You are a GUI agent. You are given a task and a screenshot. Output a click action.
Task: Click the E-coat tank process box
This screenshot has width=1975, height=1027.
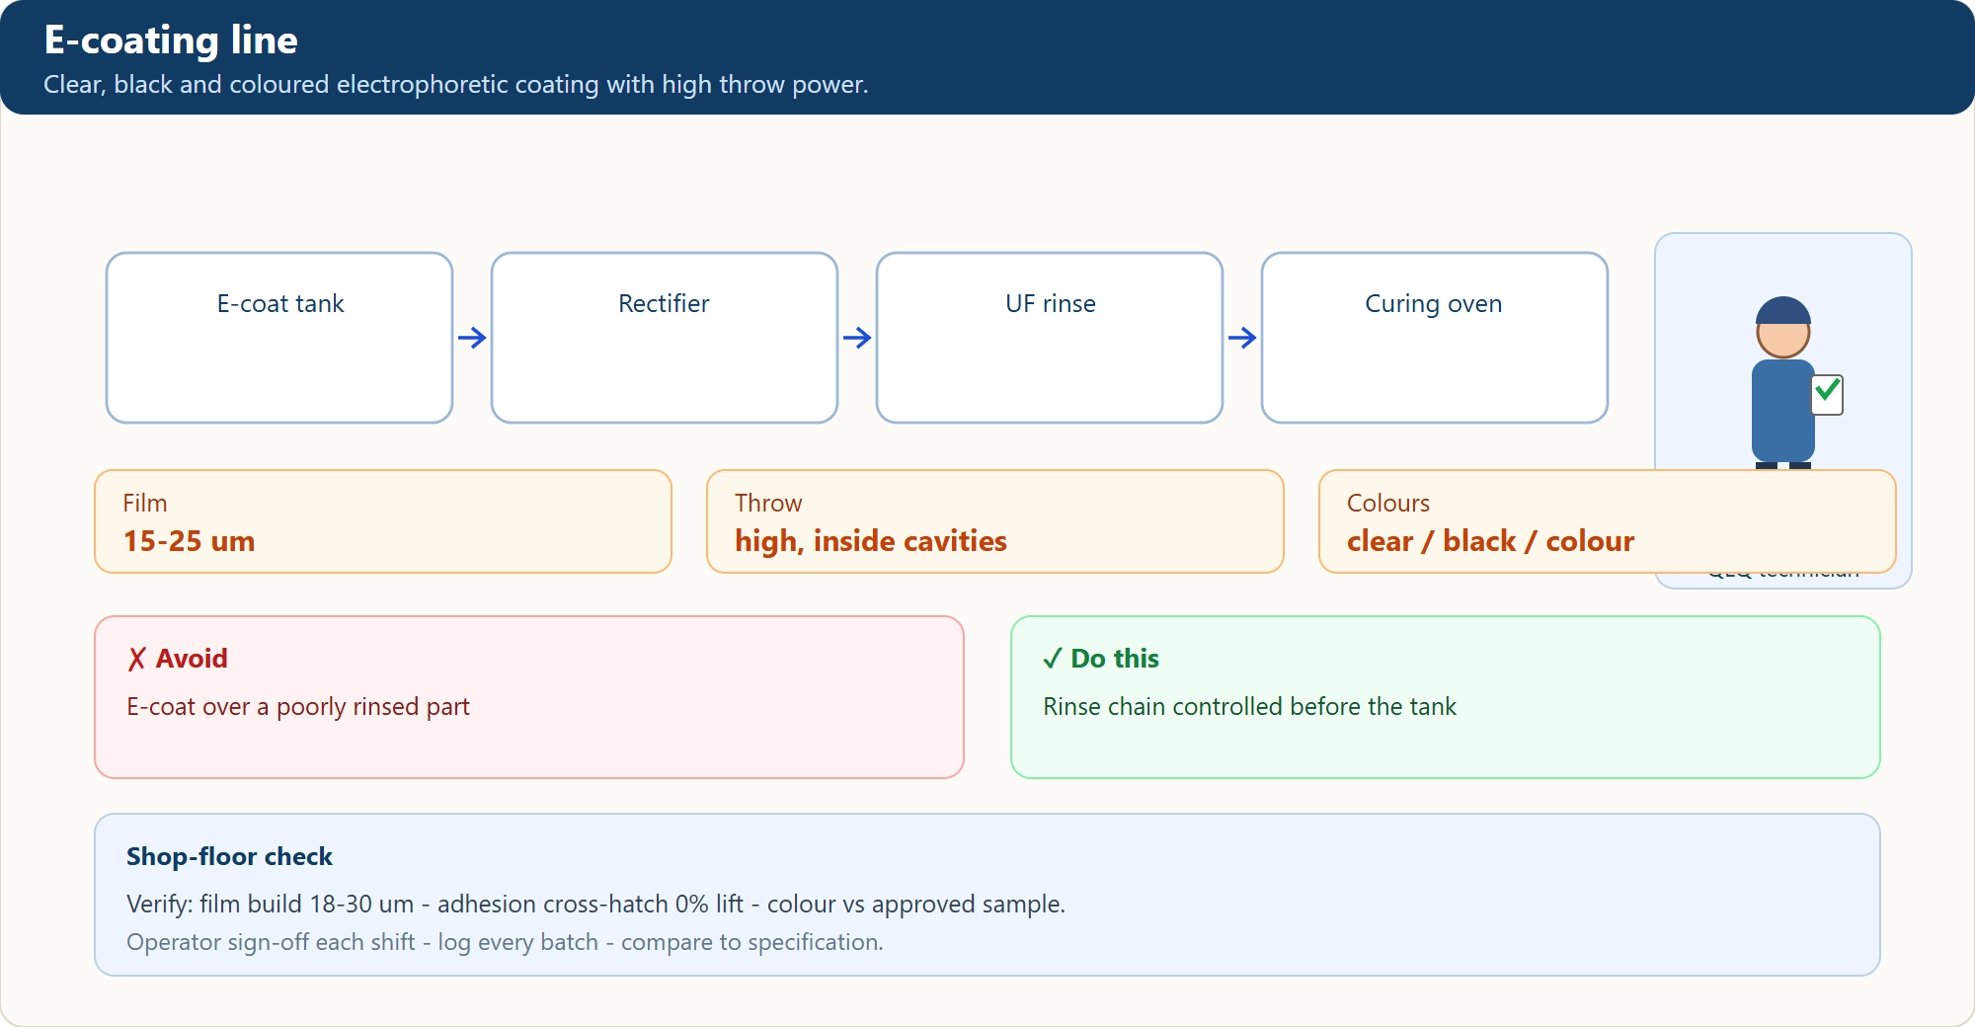(279, 338)
